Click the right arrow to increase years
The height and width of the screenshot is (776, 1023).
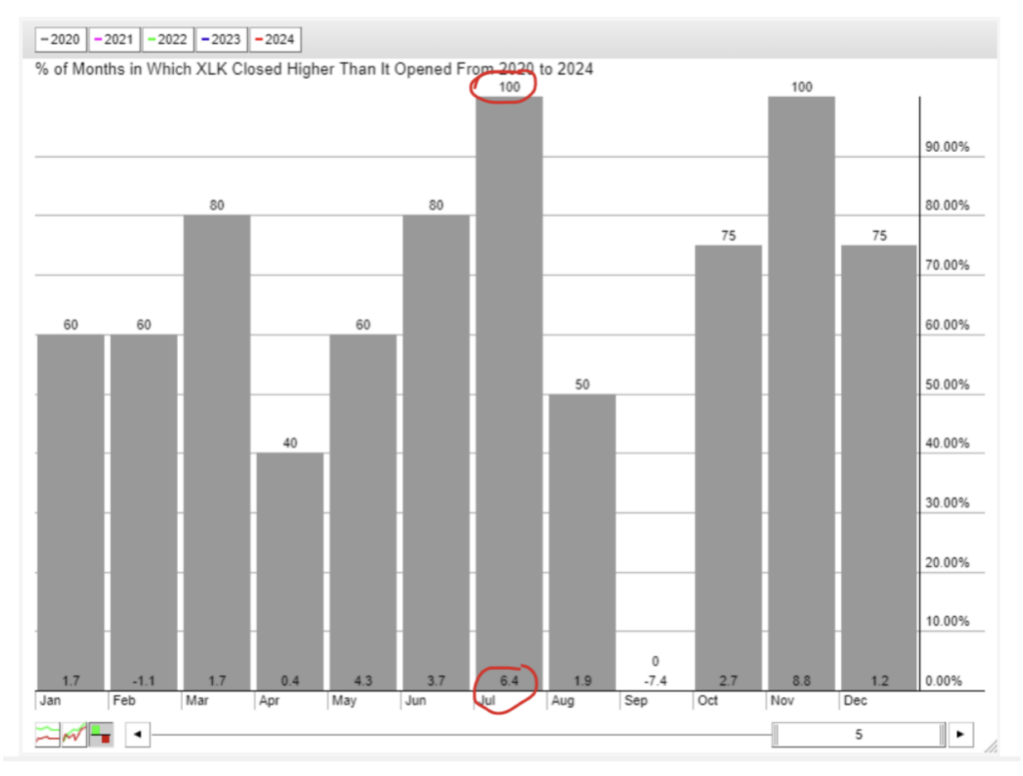960,734
